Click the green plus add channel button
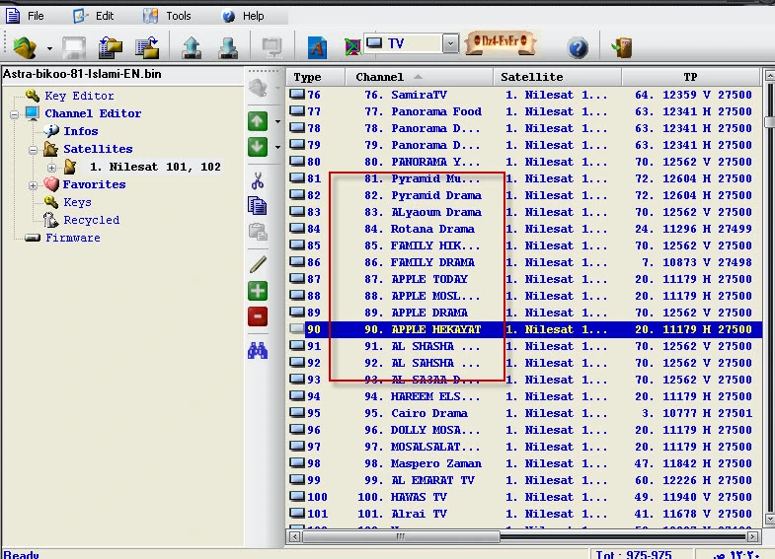 pos(258,291)
